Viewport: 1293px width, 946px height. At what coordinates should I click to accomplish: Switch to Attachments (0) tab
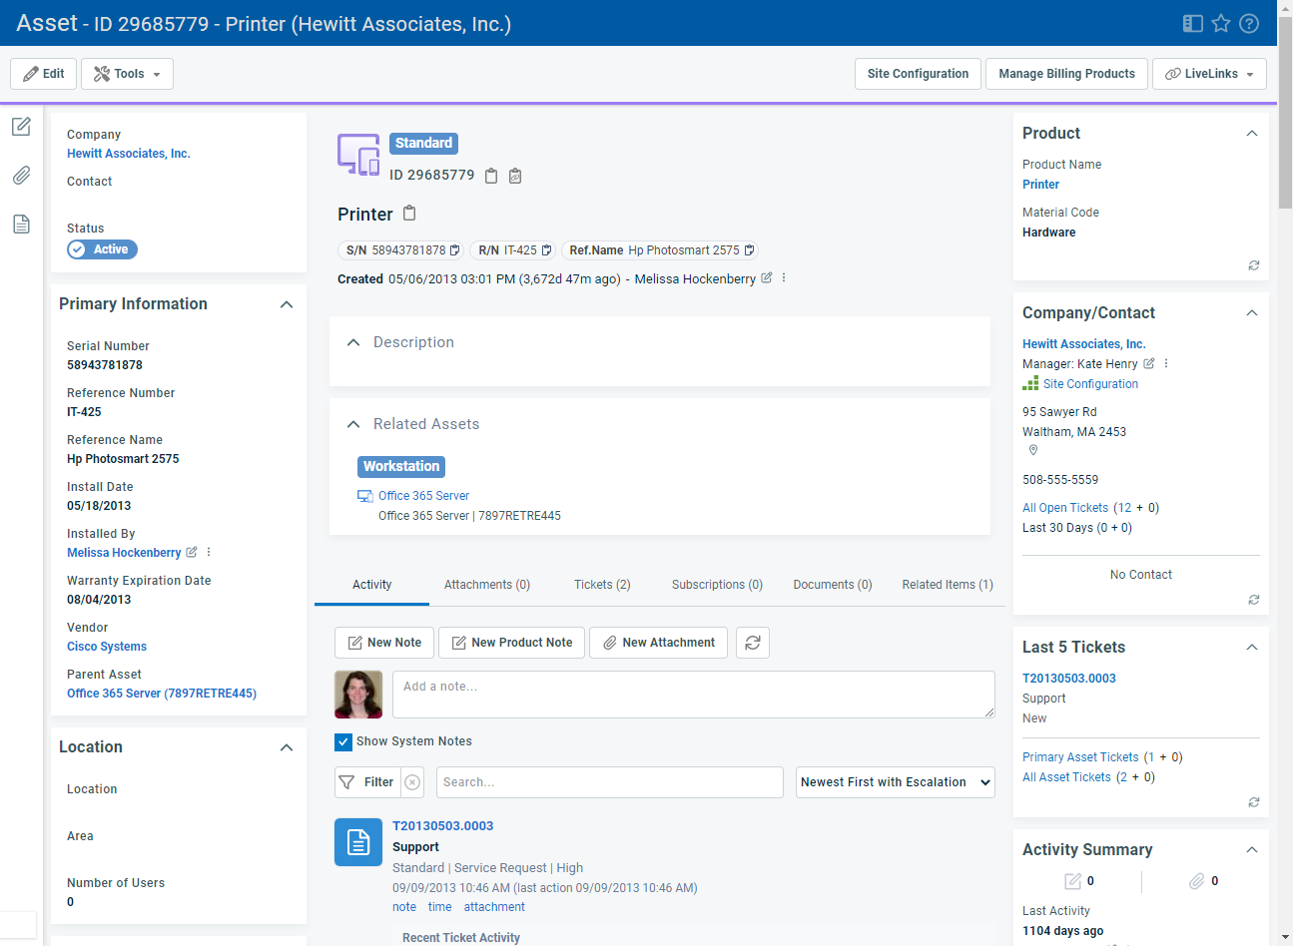(x=487, y=585)
